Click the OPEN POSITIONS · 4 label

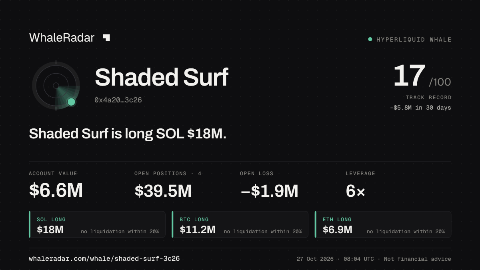(x=168, y=174)
